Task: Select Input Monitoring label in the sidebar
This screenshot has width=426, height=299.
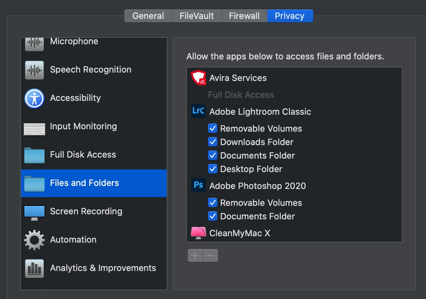Action: [x=83, y=127]
